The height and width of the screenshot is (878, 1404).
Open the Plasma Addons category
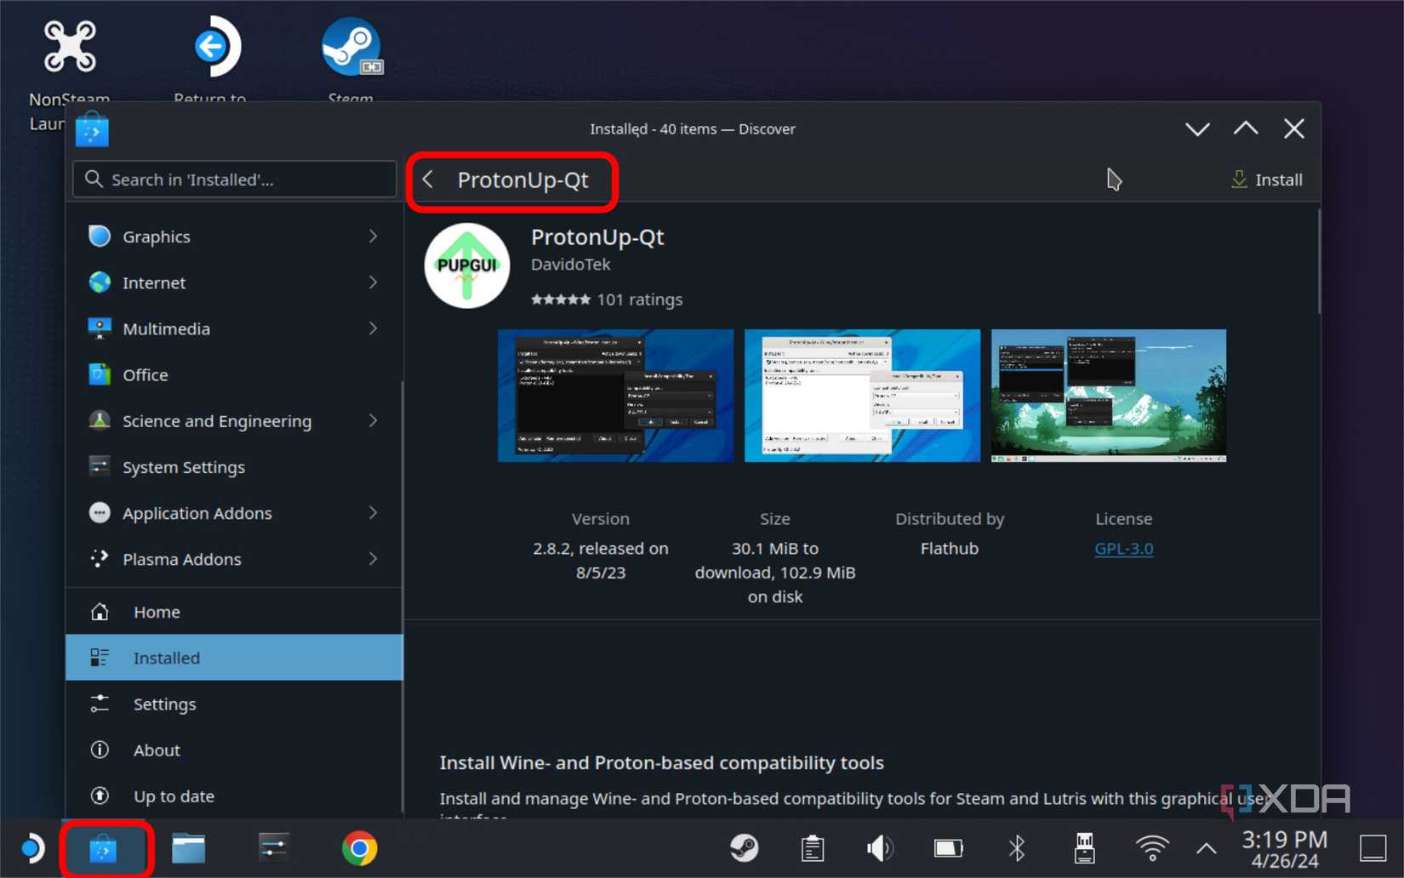pos(233,559)
